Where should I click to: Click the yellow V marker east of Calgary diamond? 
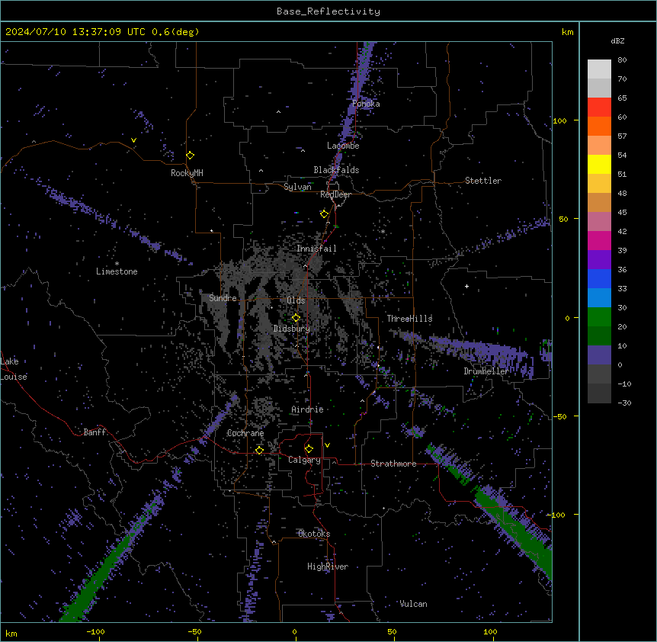tap(327, 445)
